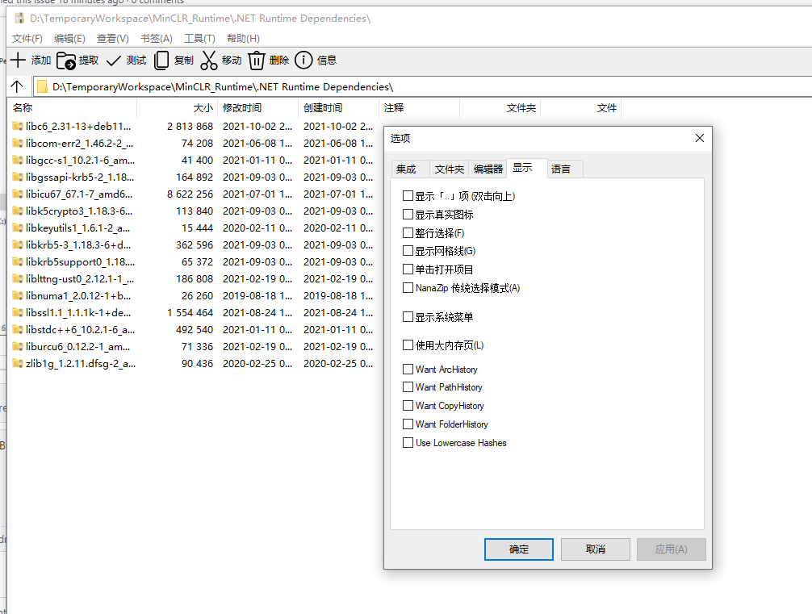
Task: Select folder icon of libnuma1_2.0.12-1+b
Action: (x=18, y=295)
